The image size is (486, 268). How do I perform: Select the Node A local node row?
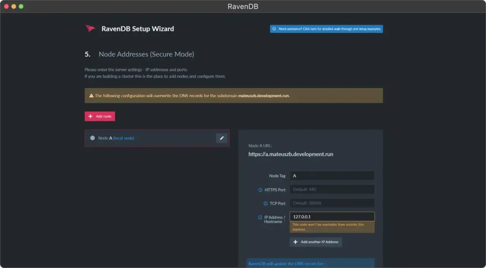point(157,138)
